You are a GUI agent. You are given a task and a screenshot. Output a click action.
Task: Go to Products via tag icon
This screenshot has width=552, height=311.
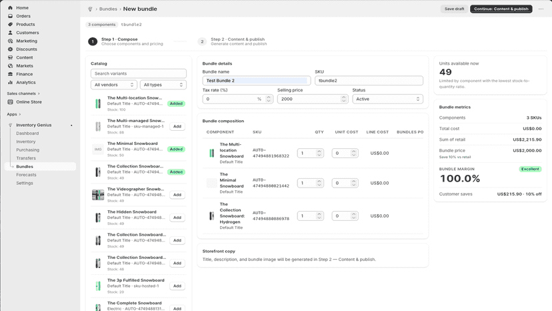tap(10, 24)
